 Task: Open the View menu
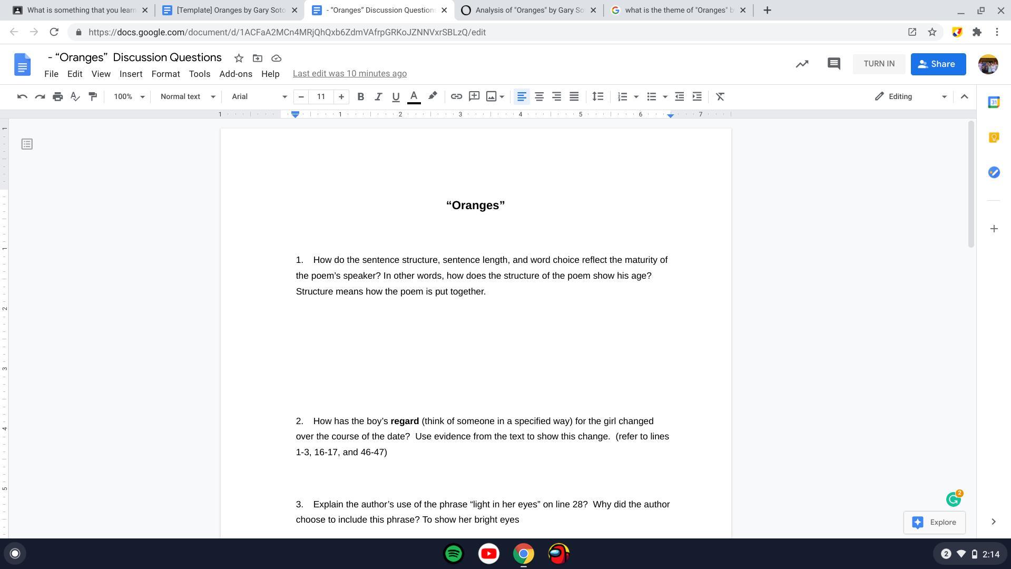click(101, 74)
